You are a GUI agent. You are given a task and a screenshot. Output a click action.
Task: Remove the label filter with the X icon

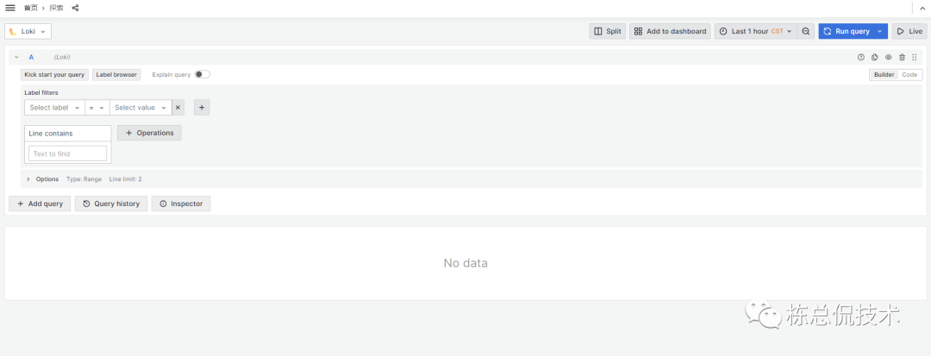(x=178, y=108)
